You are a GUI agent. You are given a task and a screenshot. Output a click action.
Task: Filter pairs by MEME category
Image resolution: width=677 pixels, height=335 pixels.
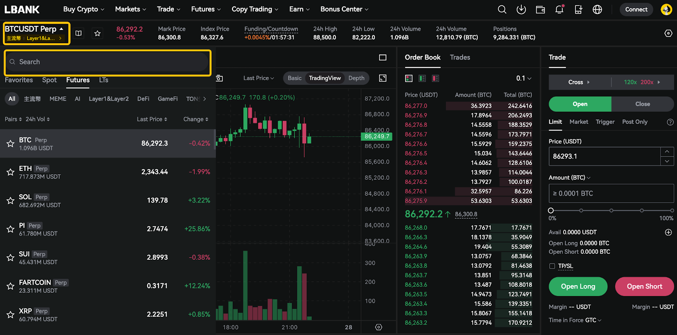58,99
